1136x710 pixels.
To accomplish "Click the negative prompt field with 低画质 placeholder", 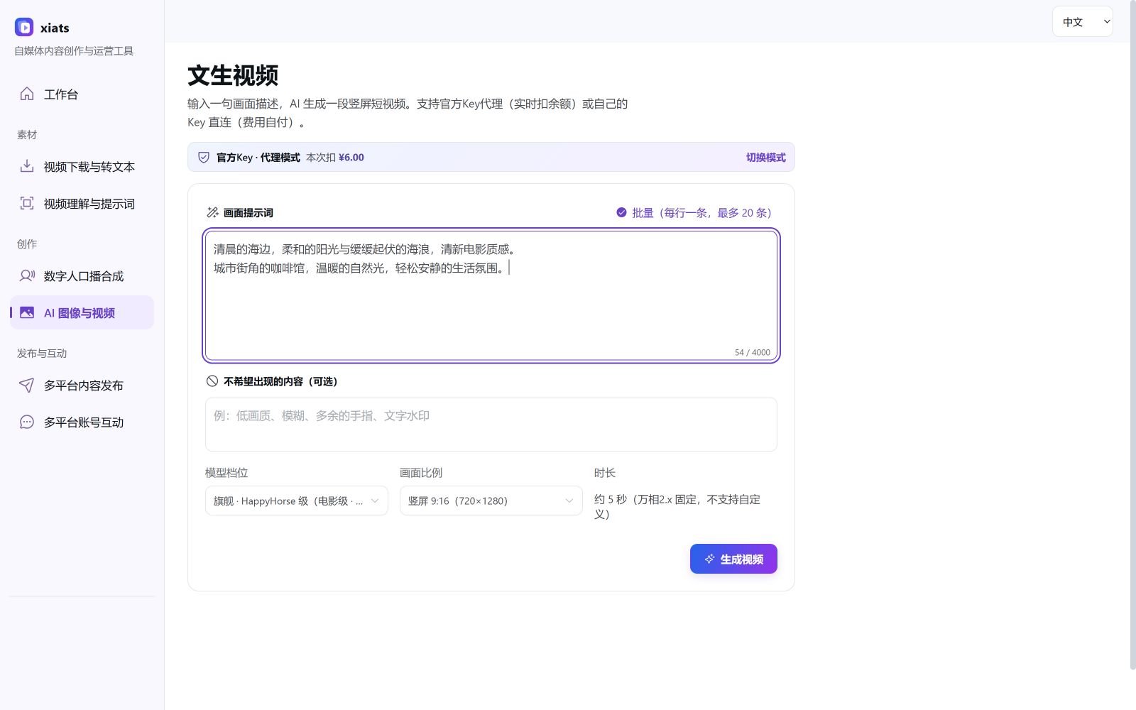I will [491, 424].
